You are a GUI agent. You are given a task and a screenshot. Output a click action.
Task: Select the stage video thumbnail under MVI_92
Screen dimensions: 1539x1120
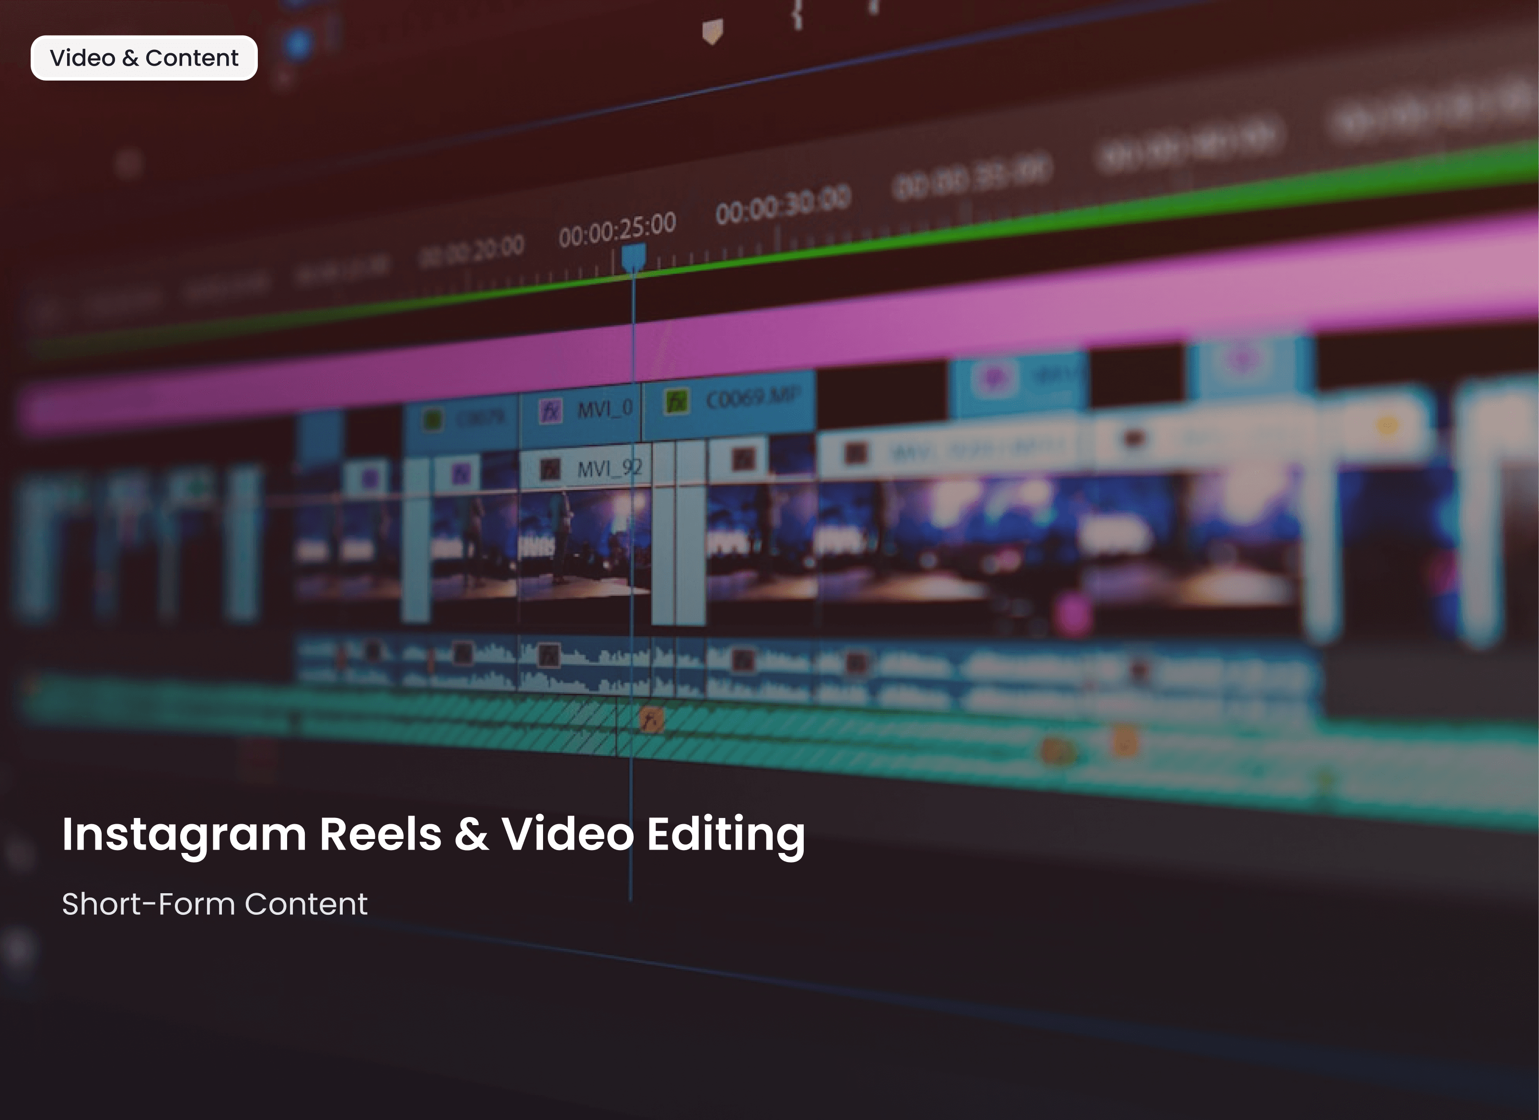coord(577,543)
